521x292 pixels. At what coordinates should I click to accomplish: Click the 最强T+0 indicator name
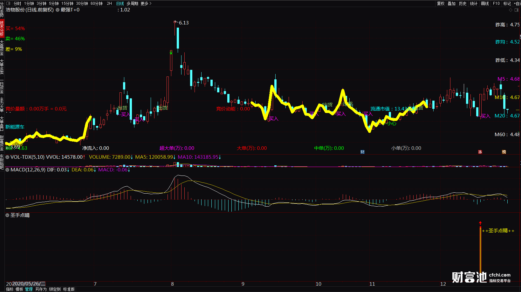click(x=70, y=10)
